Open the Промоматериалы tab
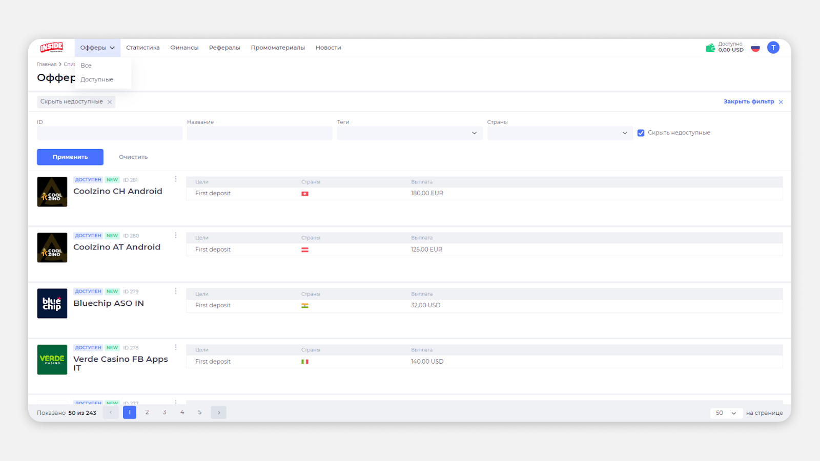The width and height of the screenshot is (820, 461). tap(278, 48)
